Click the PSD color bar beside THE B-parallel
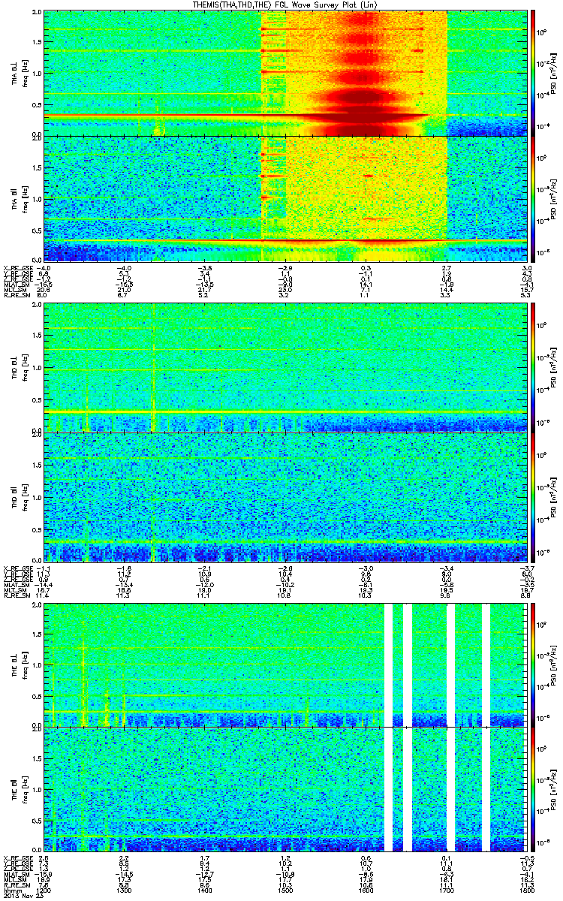The image size is (563, 901). point(533,789)
